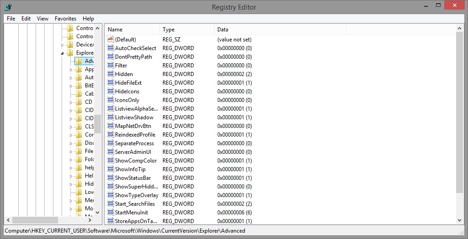Screen dimensions: 468x239
Task: Click the SeparateProcess DWORD icon
Action: click(110, 143)
